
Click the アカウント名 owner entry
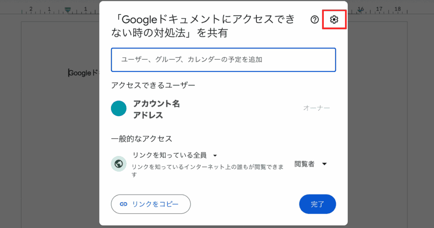(x=156, y=104)
